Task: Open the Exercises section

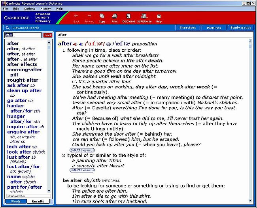Action: click(187, 28)
